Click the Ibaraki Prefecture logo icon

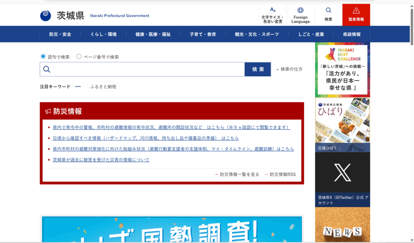pos(46,15)
